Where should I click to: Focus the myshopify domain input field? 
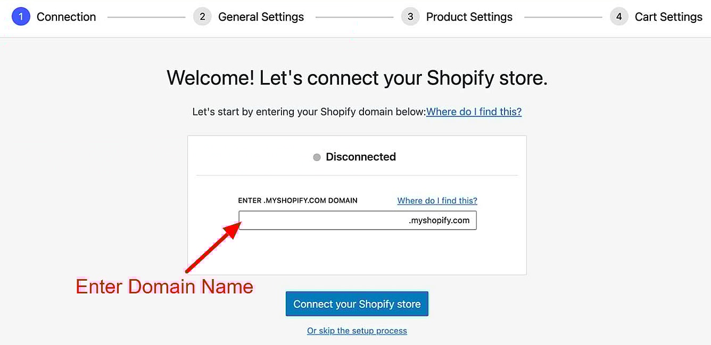(x=323, y=220)
